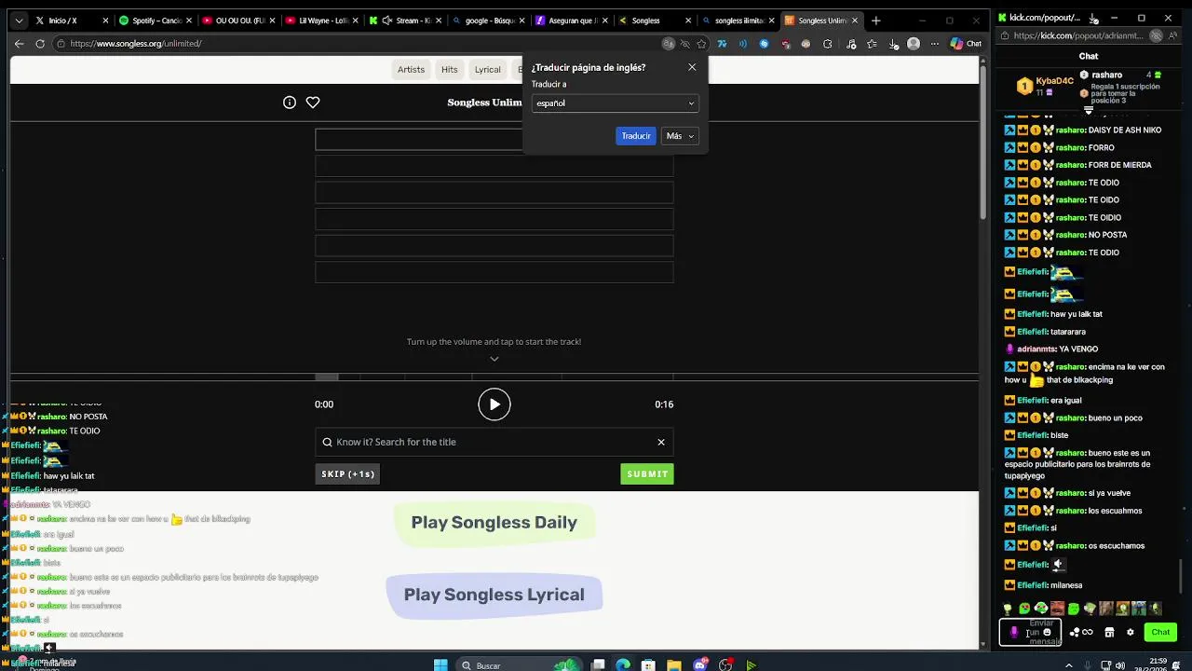Select the Hits menu on Songless

pyautogui.click(x=450, y=69)
